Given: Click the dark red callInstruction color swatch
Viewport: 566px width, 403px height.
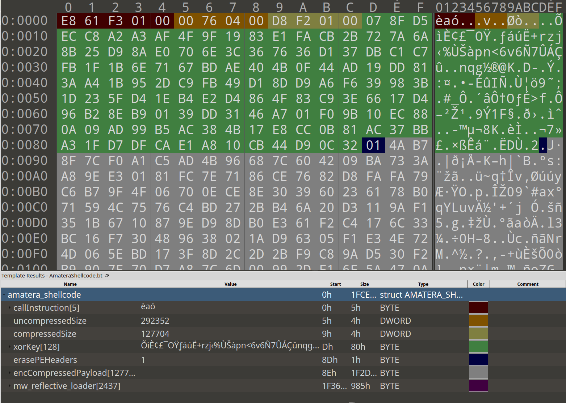Looking at the screenshot, I should 478,307.
